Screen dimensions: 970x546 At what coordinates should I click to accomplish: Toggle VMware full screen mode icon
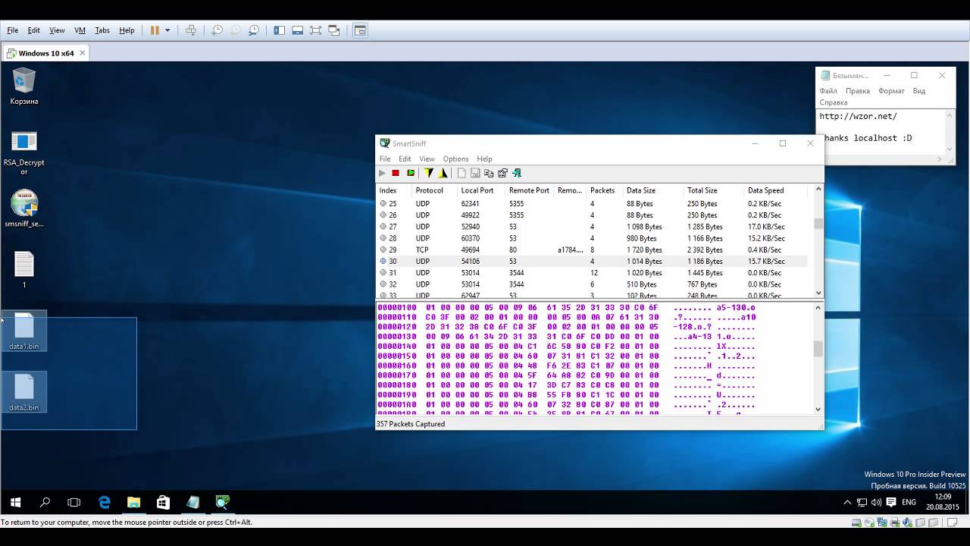click(316, 30)
